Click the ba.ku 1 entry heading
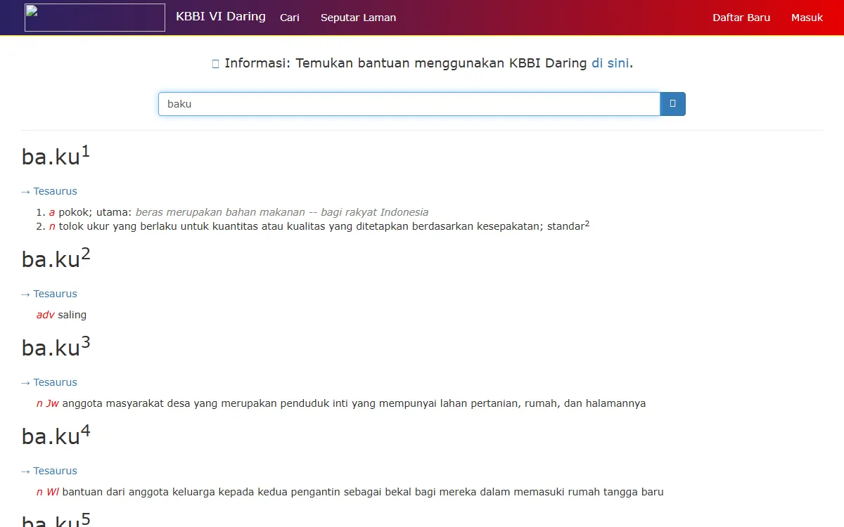Image resolution: width=844 pixels, height=527 pixels. tap(56, 155)
